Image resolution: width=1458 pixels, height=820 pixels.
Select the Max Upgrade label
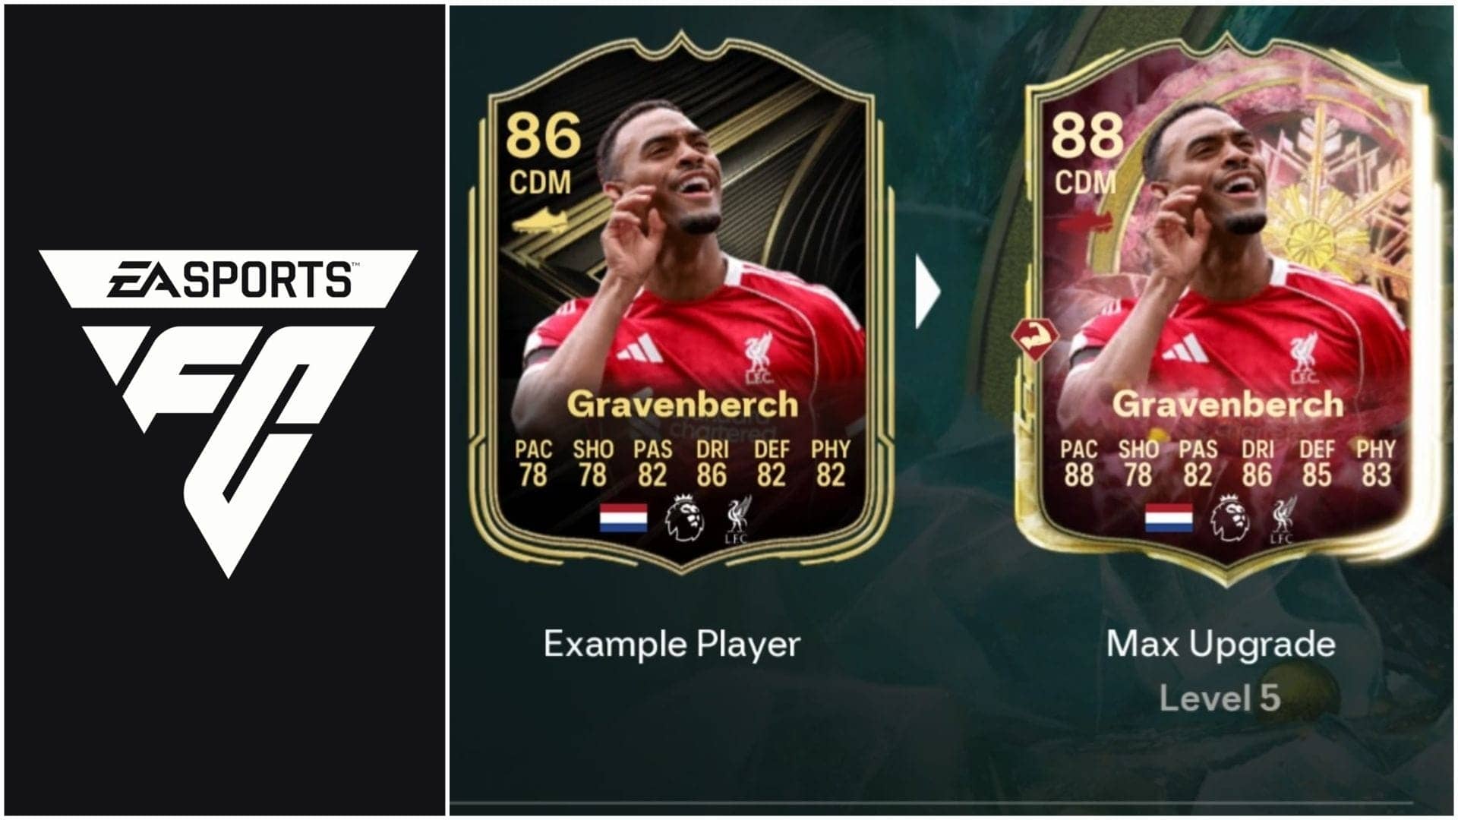coord(1221,645)
